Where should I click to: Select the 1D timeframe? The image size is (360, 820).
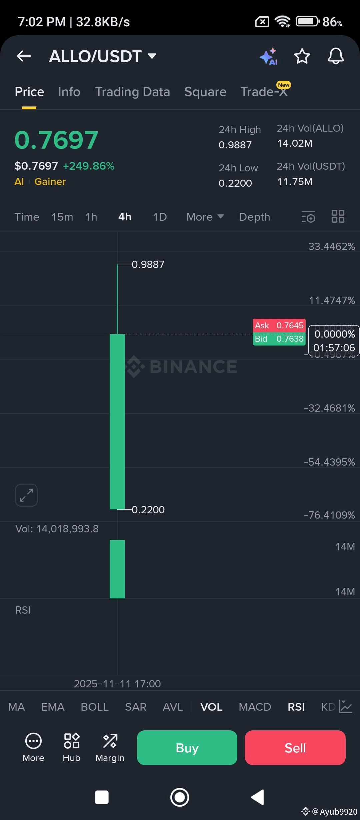tap(160, 217)
